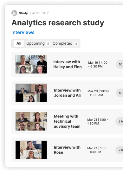This screenshot has width=123, height=180.
Task: Click the Interview with Rose title
Action: [x=67, y=150]
